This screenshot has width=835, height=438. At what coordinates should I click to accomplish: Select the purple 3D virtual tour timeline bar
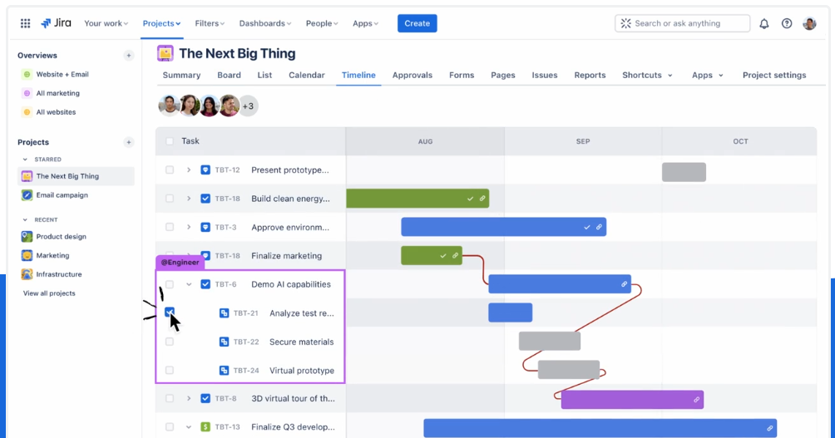tap(632, 400)
